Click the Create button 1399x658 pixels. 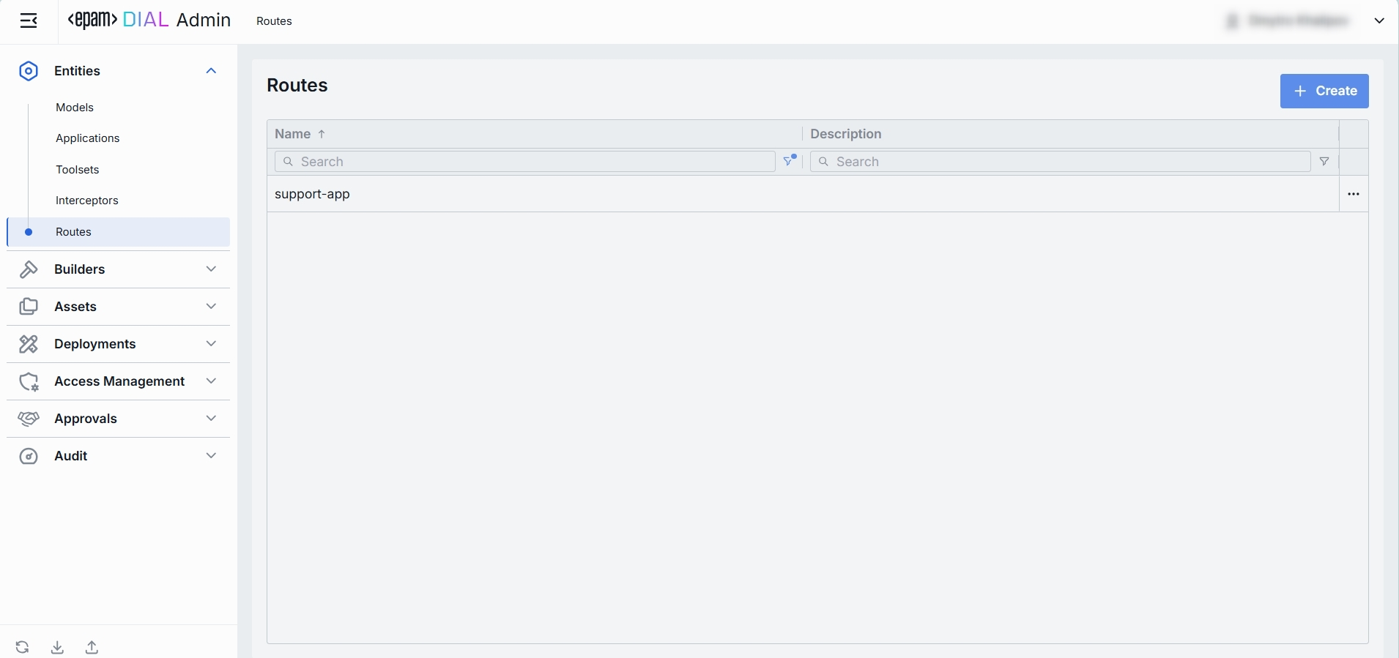(1324, 91)
